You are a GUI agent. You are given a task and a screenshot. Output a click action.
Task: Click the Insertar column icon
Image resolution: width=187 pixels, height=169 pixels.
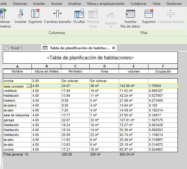(21, 13)
